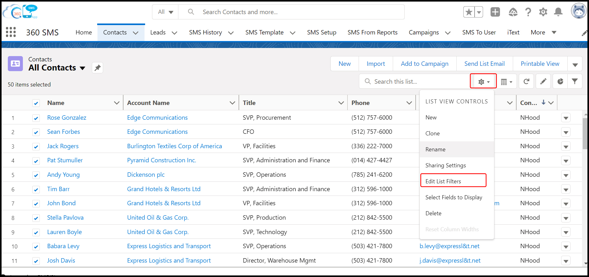Image resolution: width=589 pixels, height=277 pixels.
Task: Open the filters funnel icon
Action: [x=575, y=81]
